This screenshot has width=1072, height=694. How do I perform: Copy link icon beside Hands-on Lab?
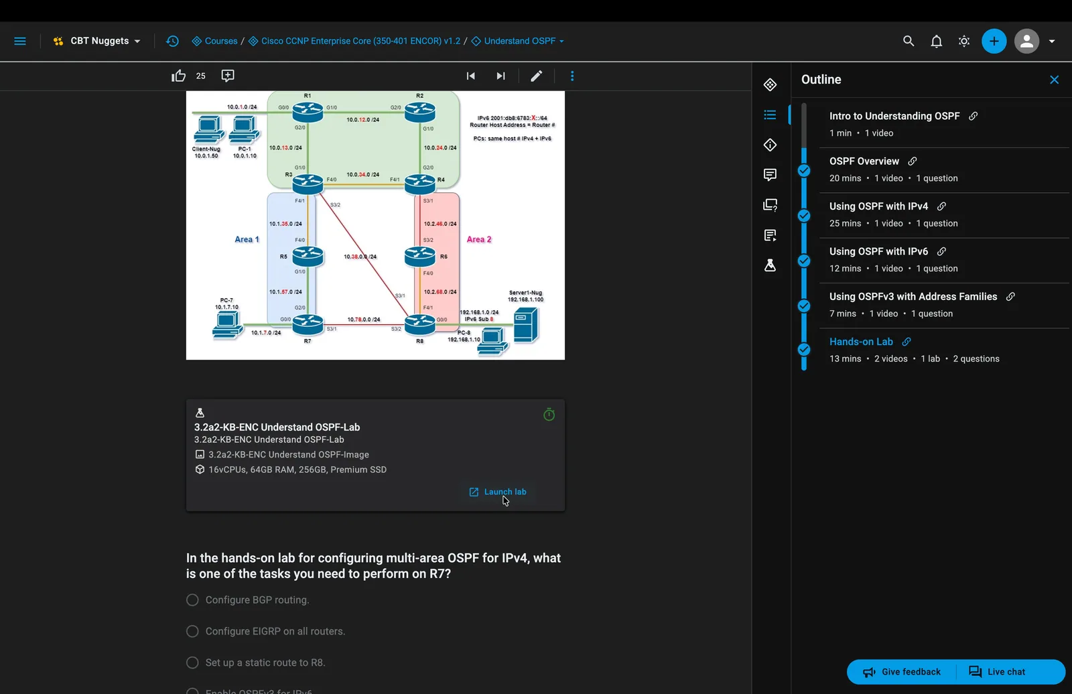coord(907,342)
